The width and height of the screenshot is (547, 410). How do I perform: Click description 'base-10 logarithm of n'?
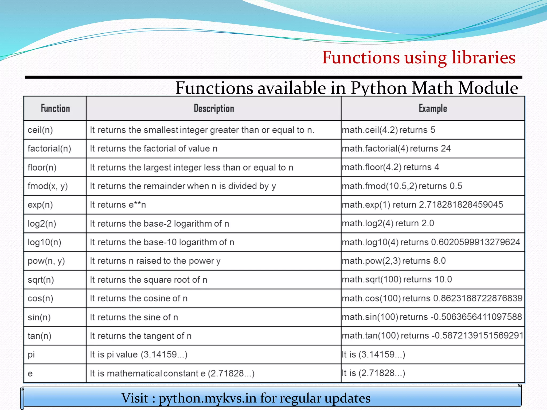189,242
